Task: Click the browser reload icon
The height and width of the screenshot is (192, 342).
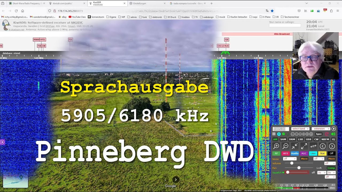Action: [16, 11]
